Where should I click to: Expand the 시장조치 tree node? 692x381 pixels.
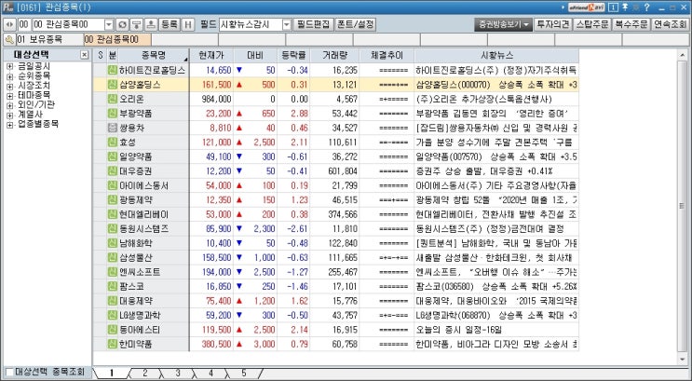[x=9, y=86]
